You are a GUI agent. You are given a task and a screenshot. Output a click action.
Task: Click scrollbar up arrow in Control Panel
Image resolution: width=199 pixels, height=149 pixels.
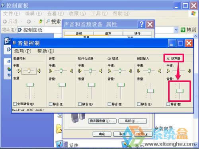(195, 36)
